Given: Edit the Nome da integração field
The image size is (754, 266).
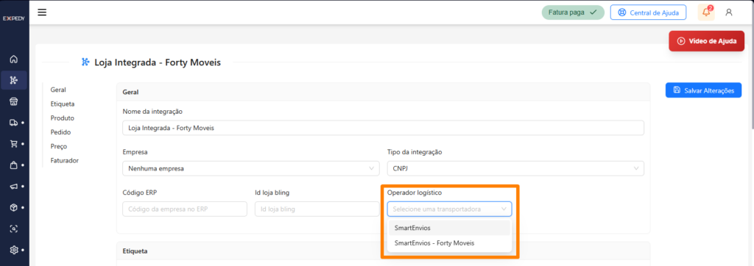Looking at the screenshot, I should [x=383, y=128].
